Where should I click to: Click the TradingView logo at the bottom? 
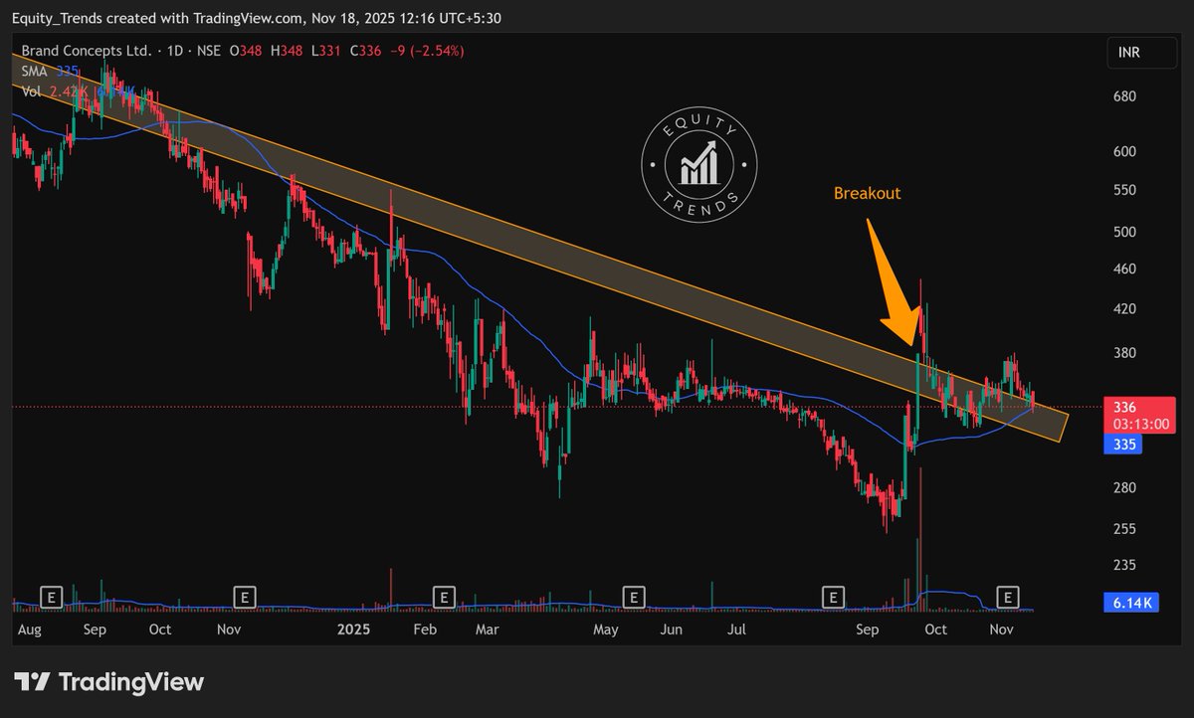pyautogui.click(x=109, y=682)
